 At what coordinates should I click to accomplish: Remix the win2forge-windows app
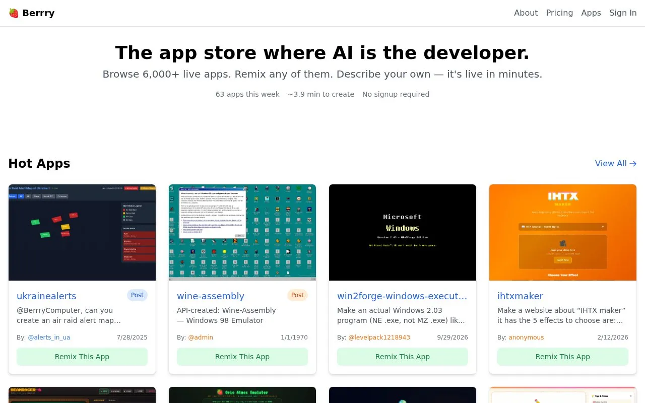pos(403,357)
